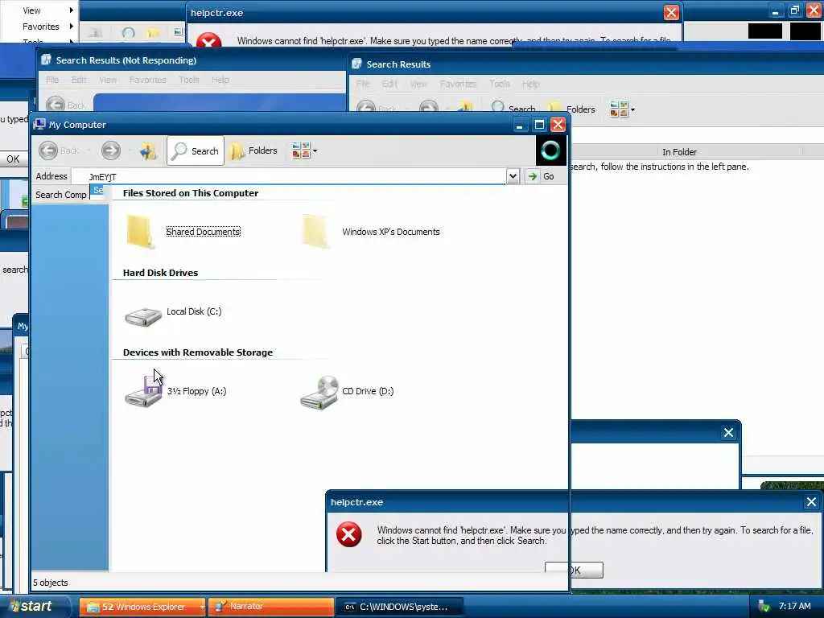Click the In Folder column header
Screen dimensions: 824x618
[679, 152]
